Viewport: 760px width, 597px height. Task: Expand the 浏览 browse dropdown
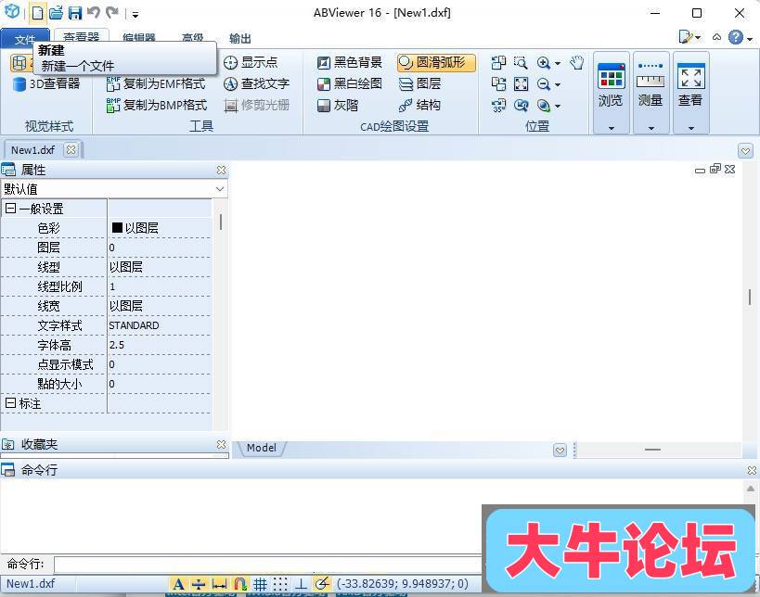tap(612, 128)
